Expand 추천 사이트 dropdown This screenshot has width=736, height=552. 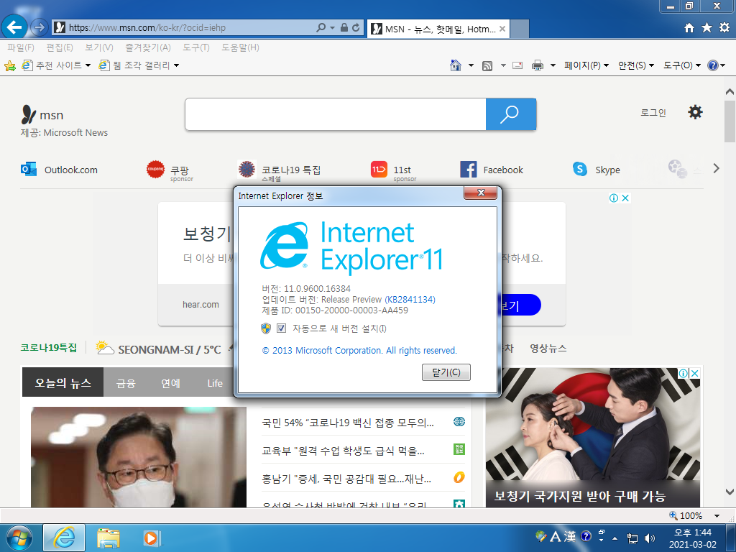click(x=88, y=65)
